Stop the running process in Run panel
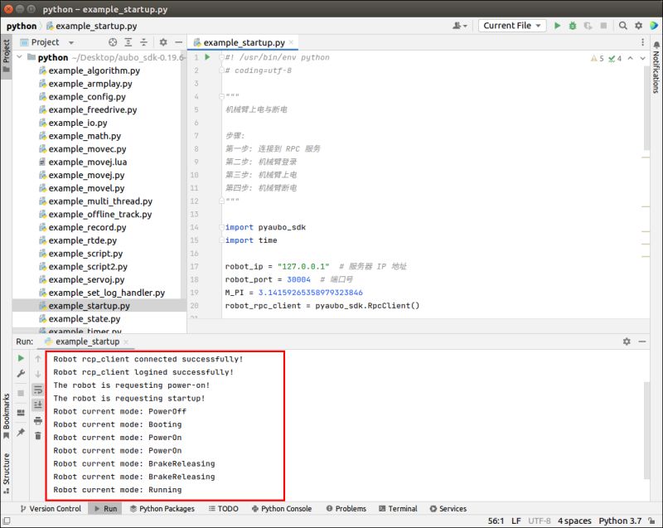 click(x=20, y=391)
